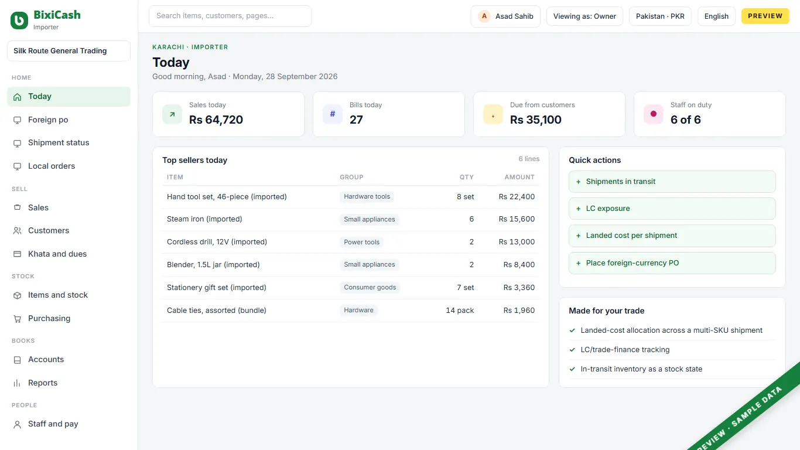Screen dimensions: 800x450
Task: Click the Staff and pay person icon
Action: coord(17,424)
